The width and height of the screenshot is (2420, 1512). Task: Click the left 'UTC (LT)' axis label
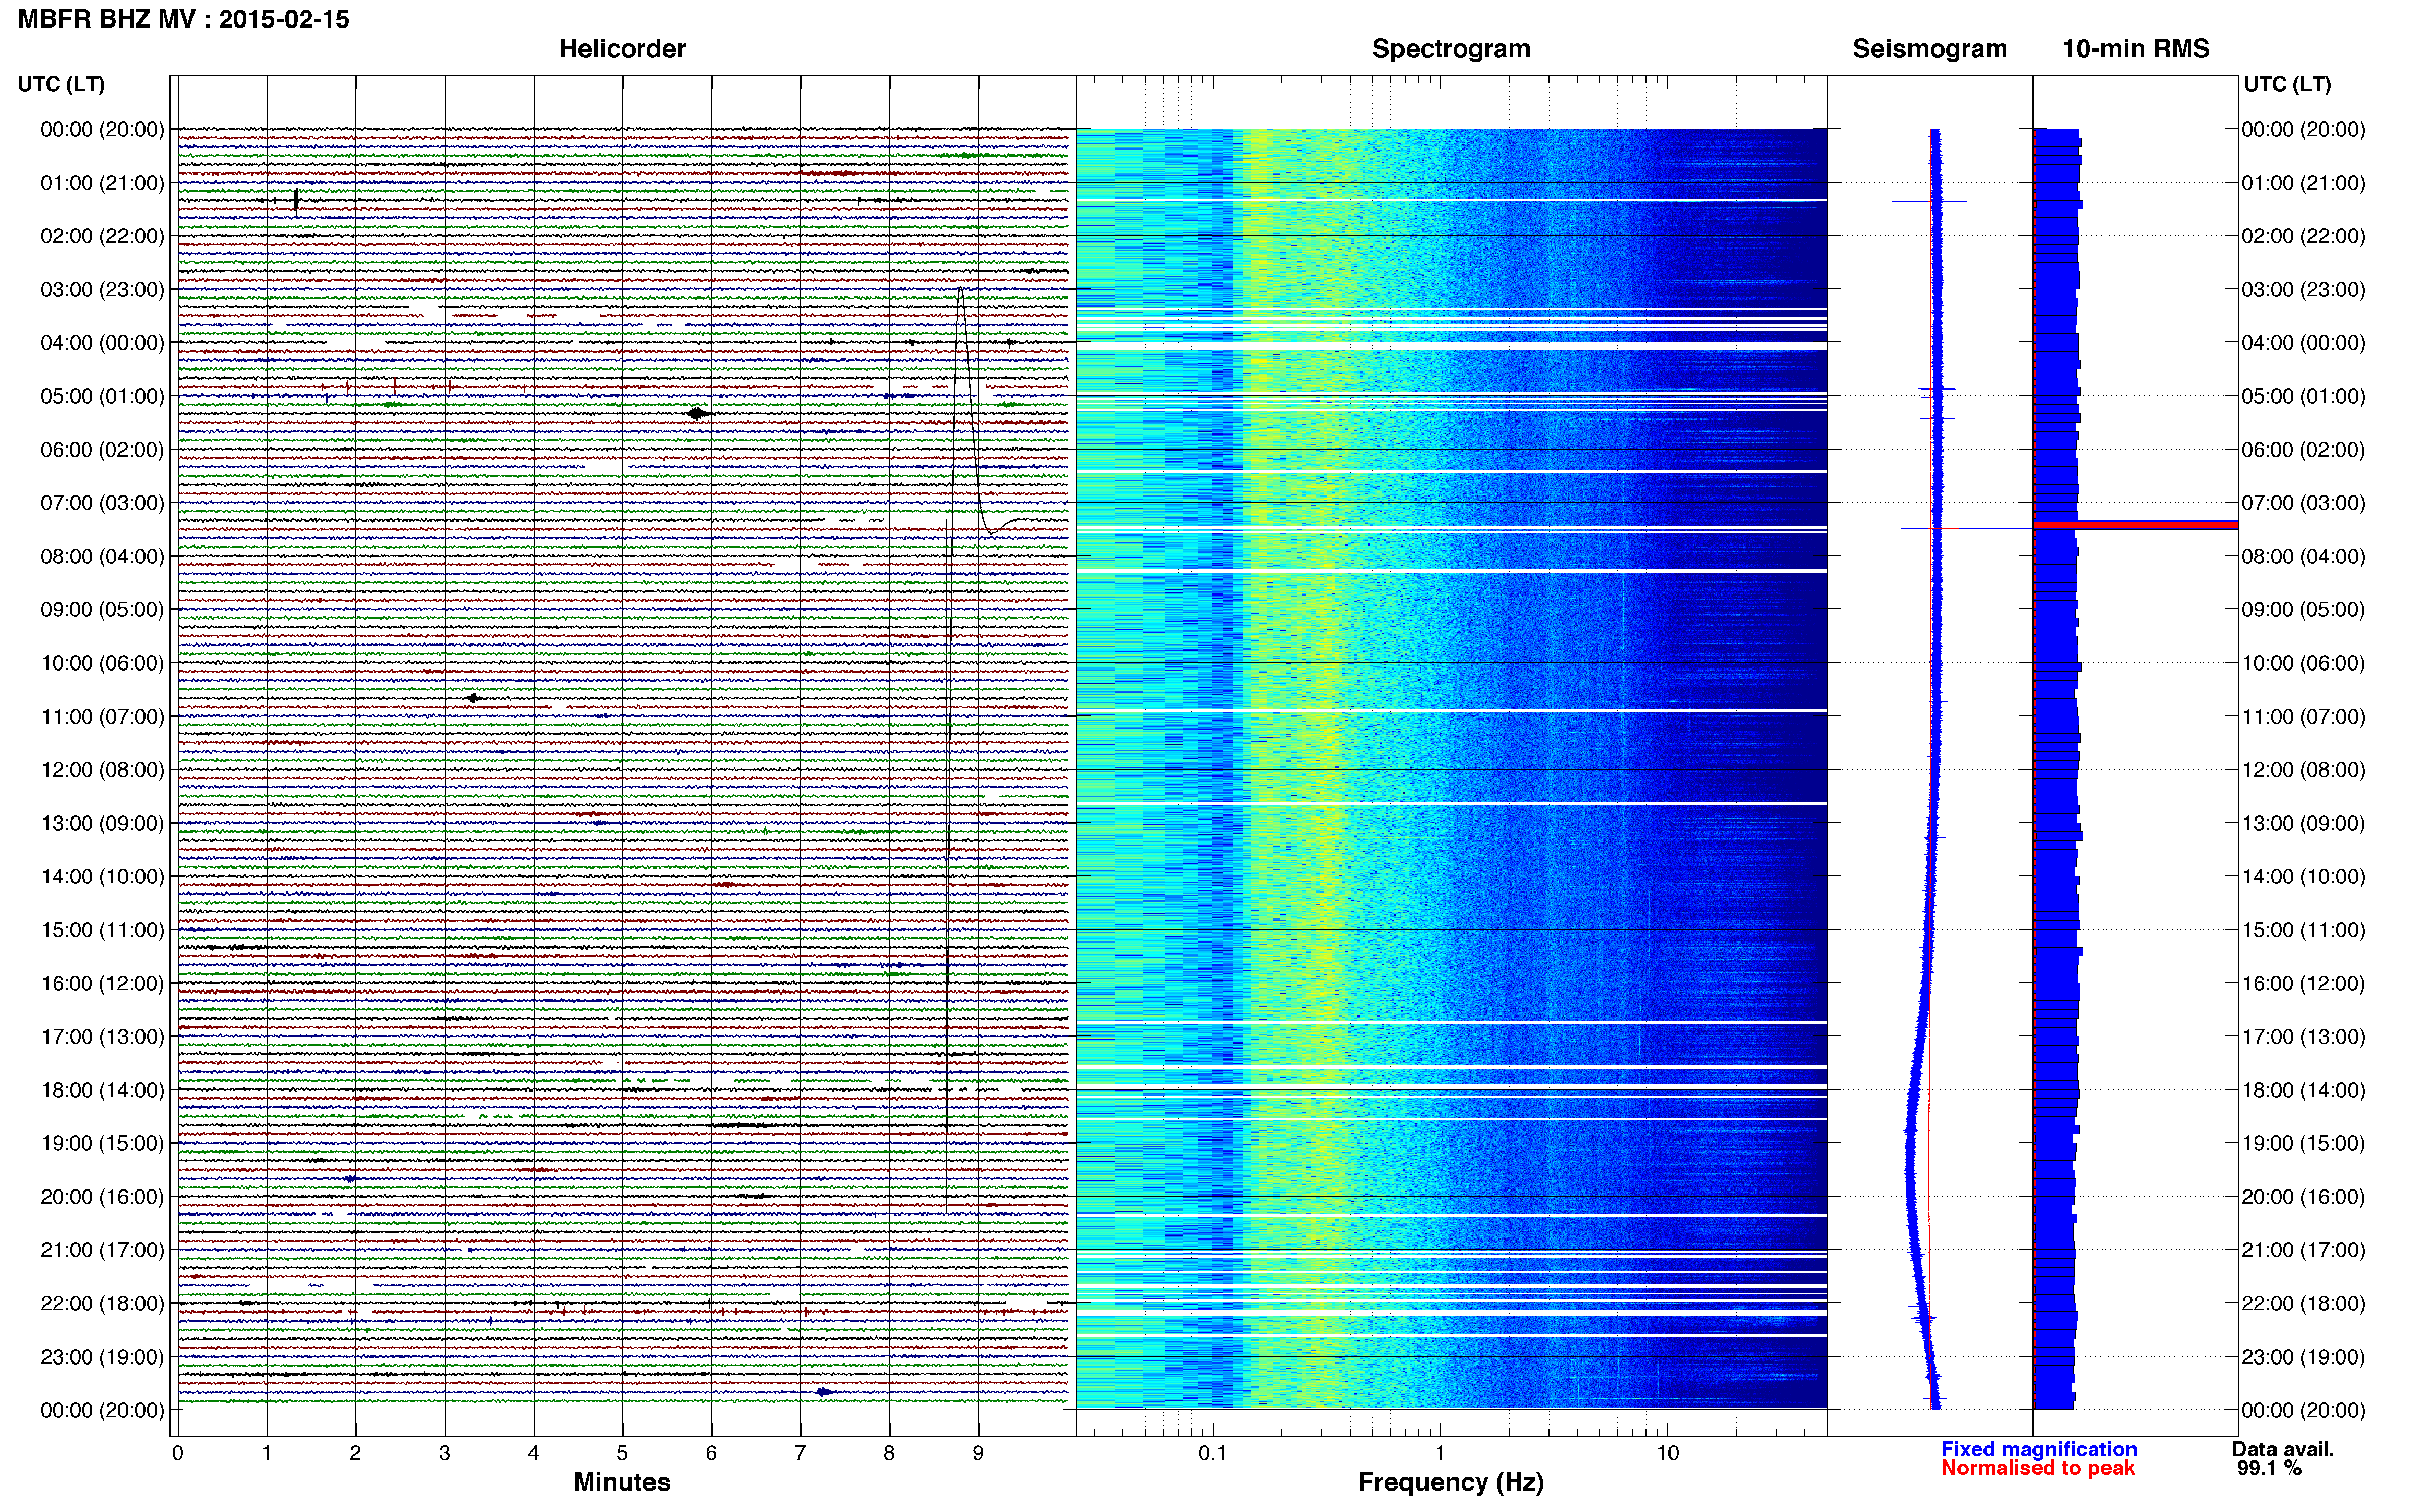click(61, 84)
